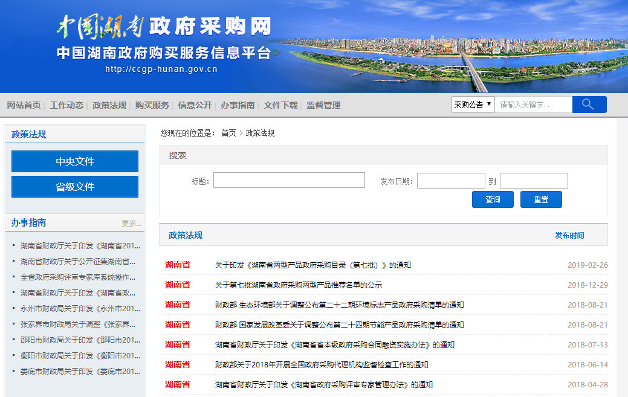Click the start date field for 发布日期

pyautogui.click(x=451, y=181)
